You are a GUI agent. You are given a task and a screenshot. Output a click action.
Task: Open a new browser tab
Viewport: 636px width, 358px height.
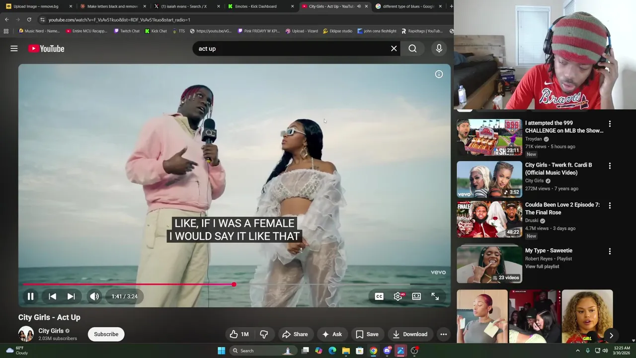pos(451,6)
